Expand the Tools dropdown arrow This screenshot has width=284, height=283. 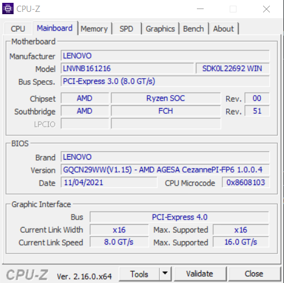165,274
